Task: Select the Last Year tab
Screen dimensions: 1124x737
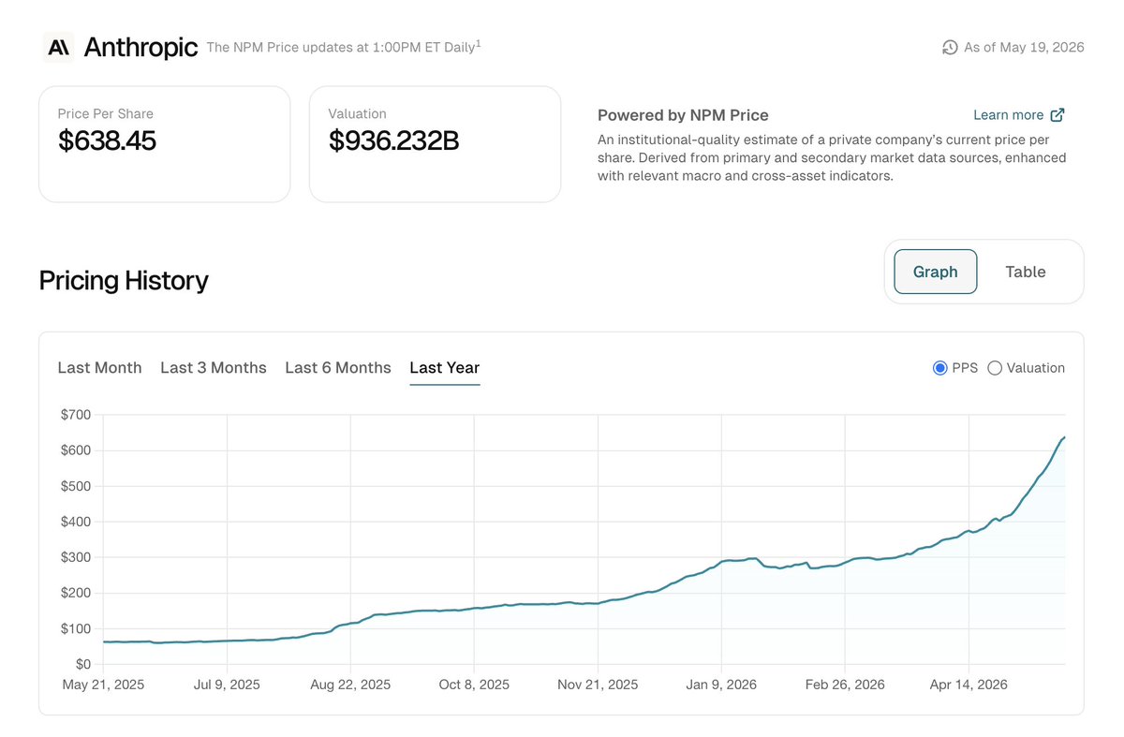Action: pos(445,368)
